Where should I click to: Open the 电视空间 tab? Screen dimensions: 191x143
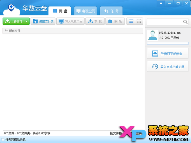pyautogui.click(x=86, y=11)
